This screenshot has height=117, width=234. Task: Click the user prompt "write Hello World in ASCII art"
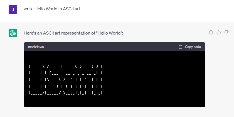(x=52, y=9)
